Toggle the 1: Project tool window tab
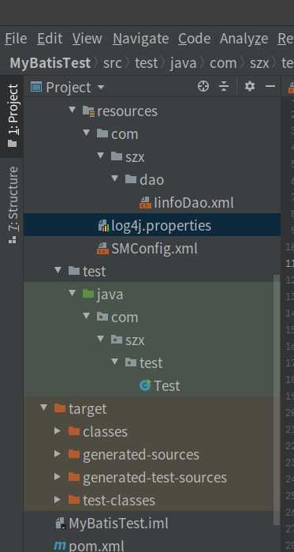Screen dimensions: 294x552 (x=13, y=115)
